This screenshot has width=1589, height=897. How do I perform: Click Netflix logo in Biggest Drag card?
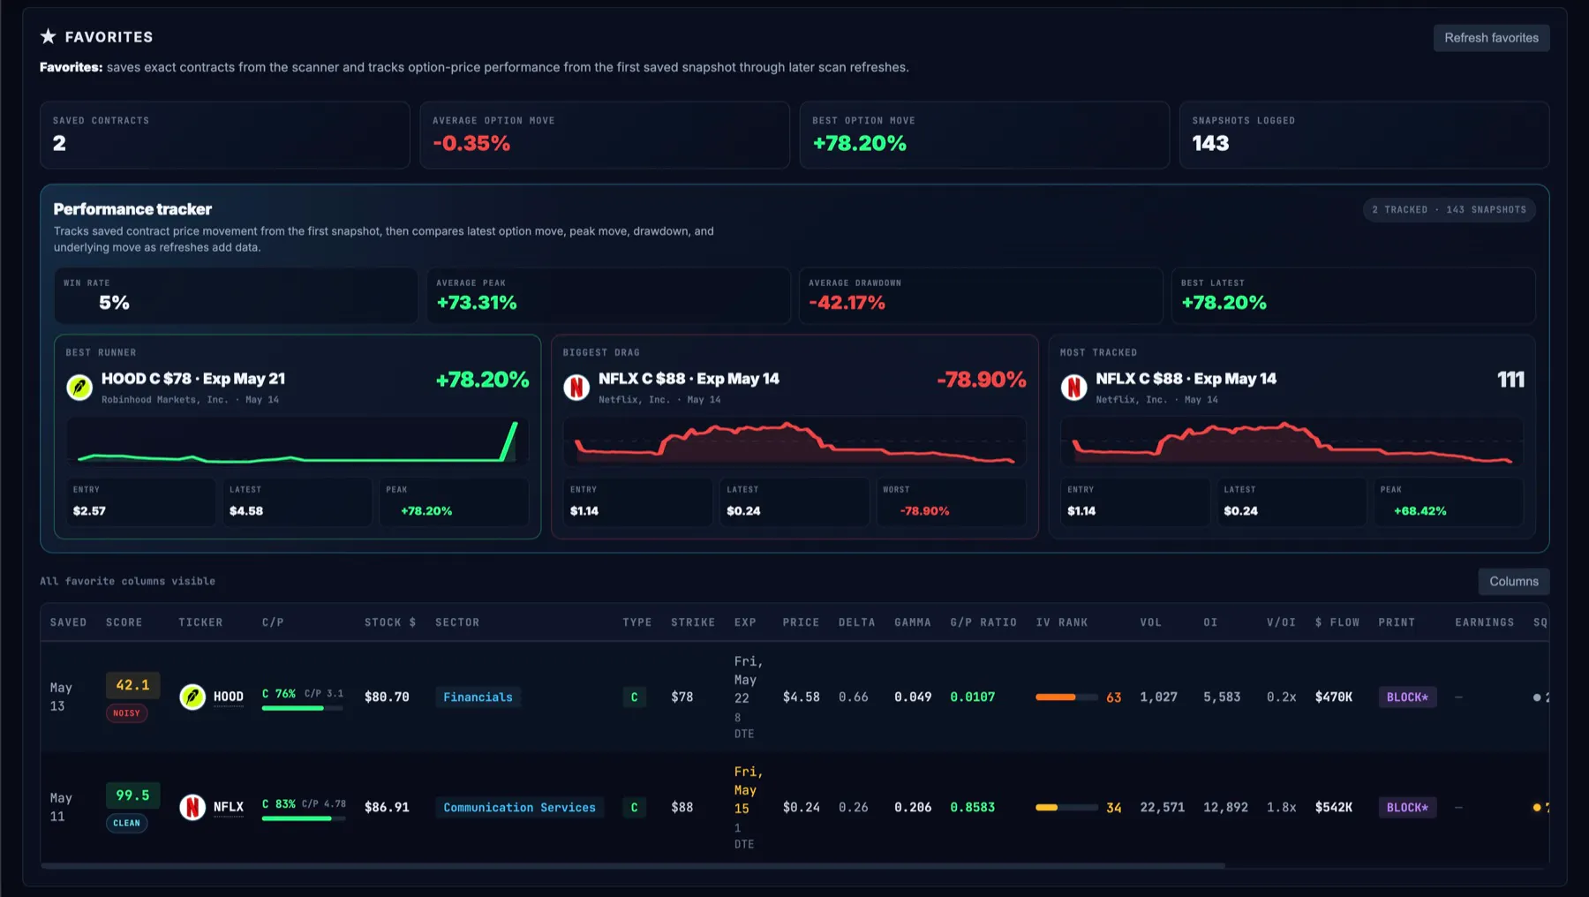576,387
